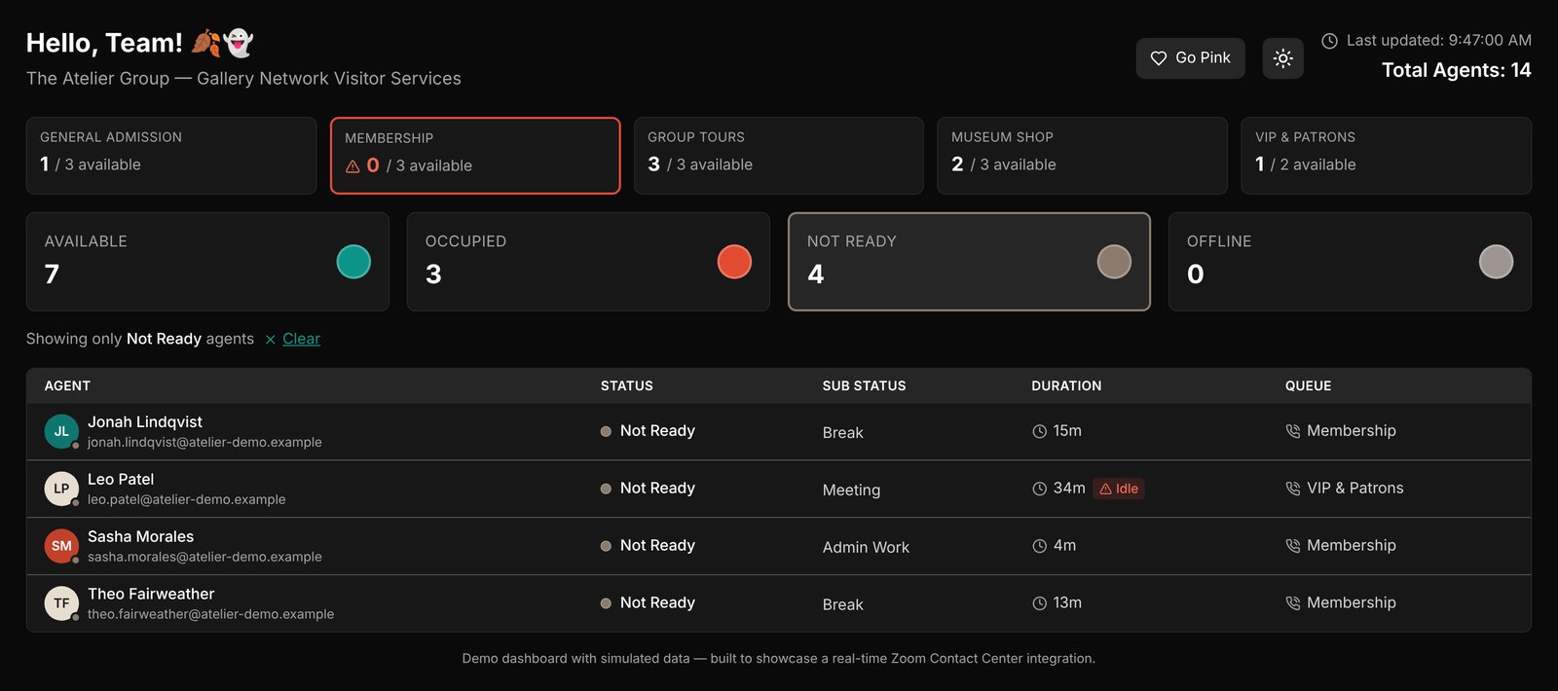This screenshot has width=1558, height=691.
Task: Click Sasha Morales's SM avatar
Action: tap(61, 546)
